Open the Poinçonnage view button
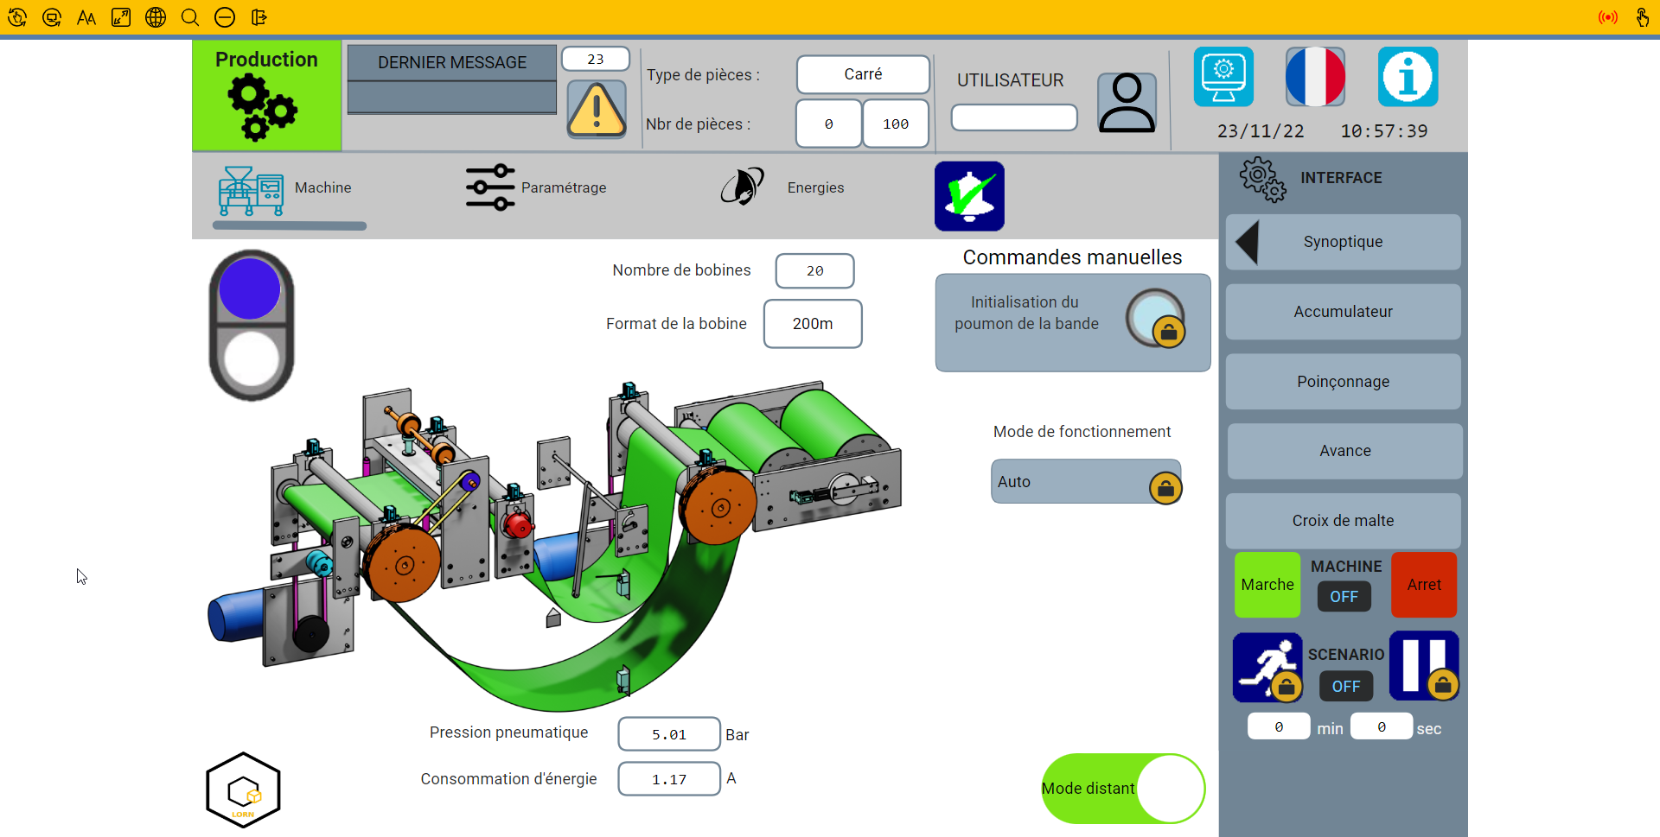Viewport: 1660px width, 837px height. pos(1343,382)
